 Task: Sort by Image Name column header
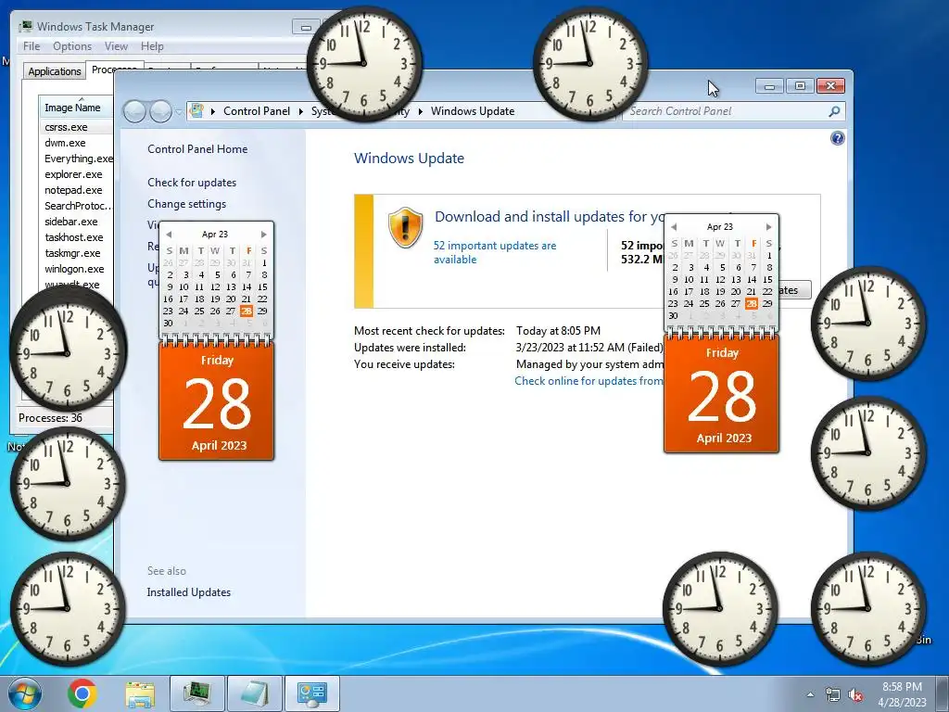click(76, 108)
